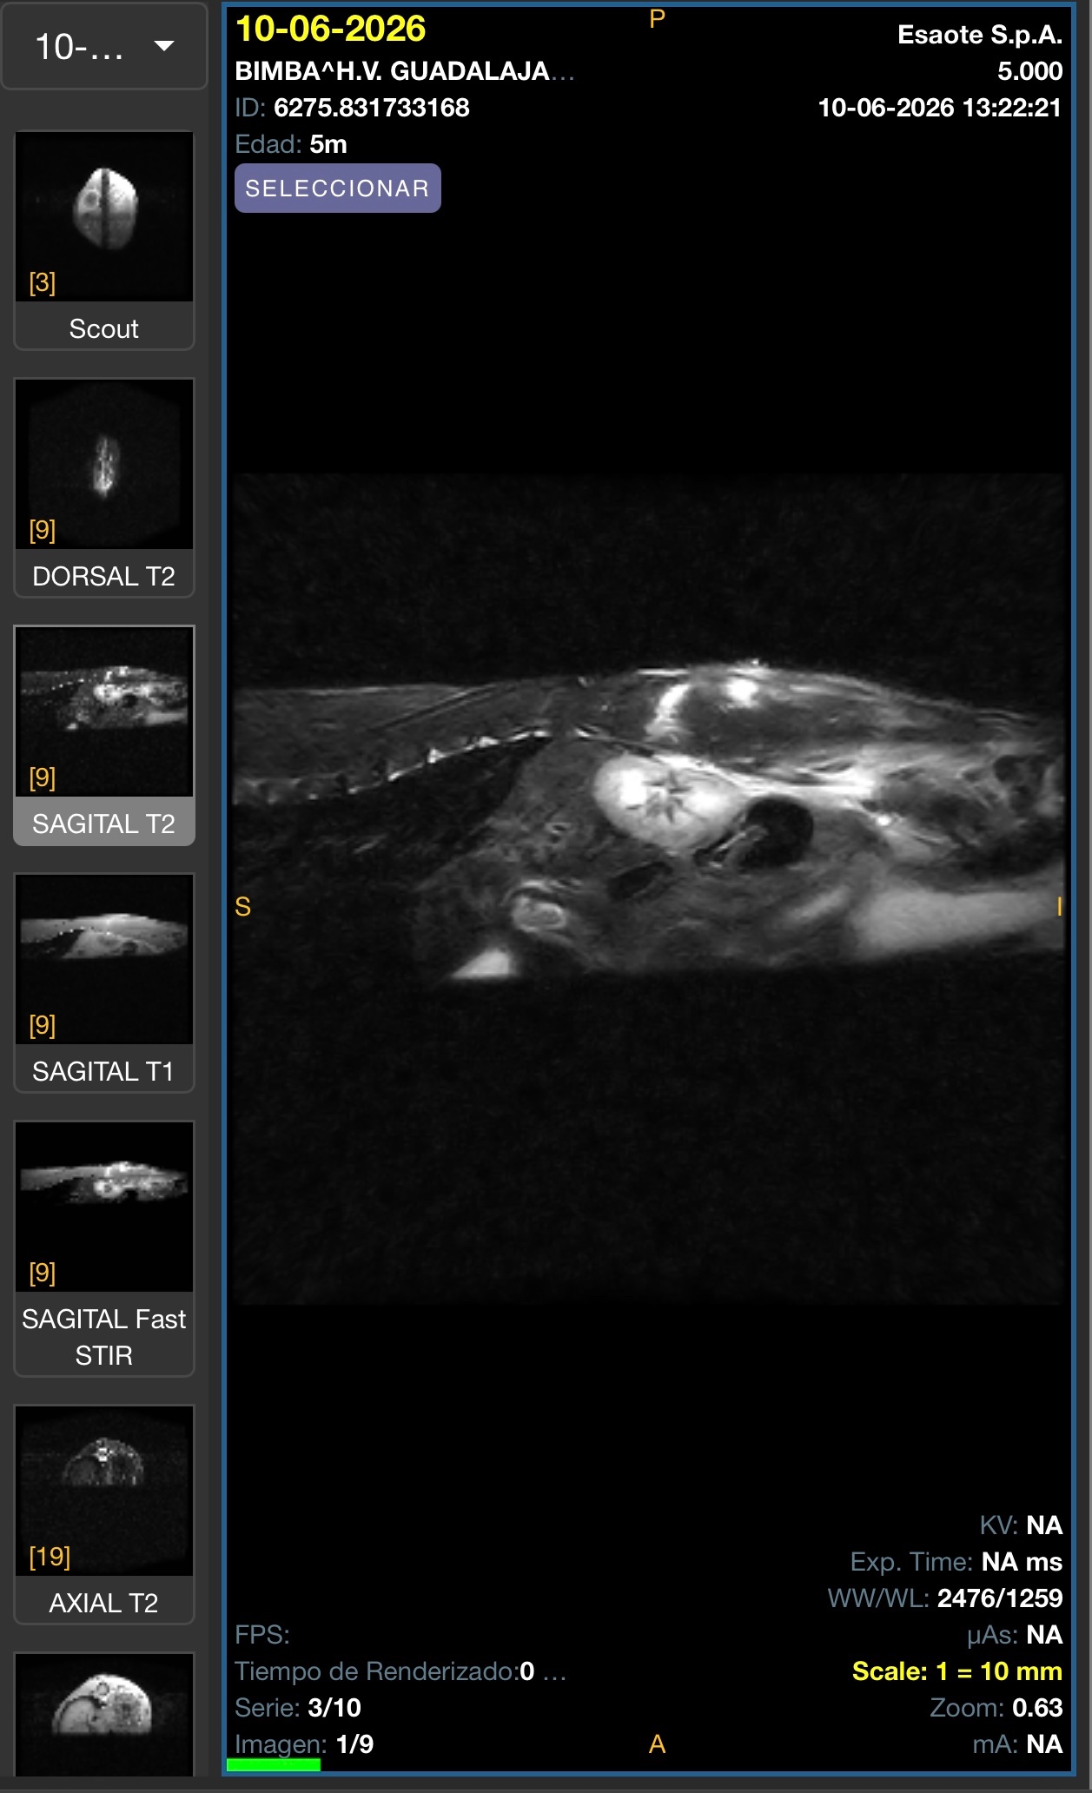The width and height of the screenshot is (1092, 1793).
Task: Click the SAGITAL T2 label text
Action: pyautogui.click(x=104, y=824)
